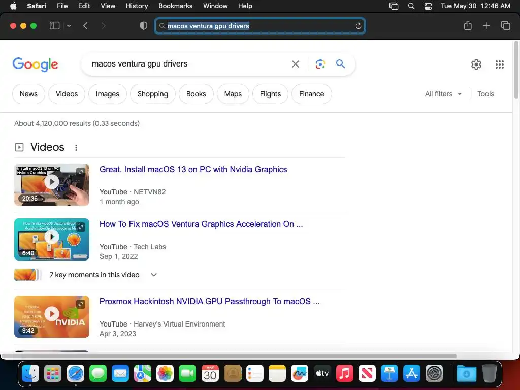Image resolution: width=520 pixels, height=390 pixels.
Task: Open Stage Manager menu bar icon
Action: coord(394,6)
